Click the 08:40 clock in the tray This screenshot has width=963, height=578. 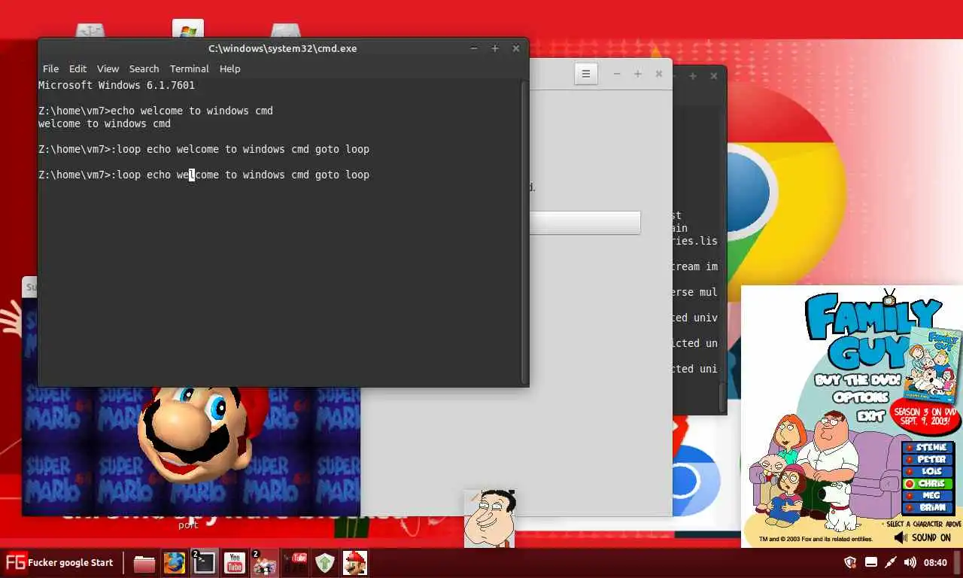pos(935,562)
